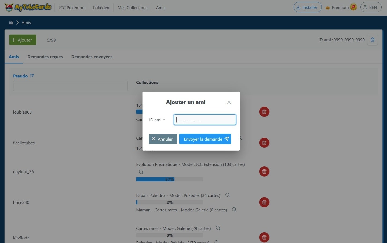The height and width of the screenshot is (243, 387).
Task: Focus the ID ami input field
Action: point(205,120)
